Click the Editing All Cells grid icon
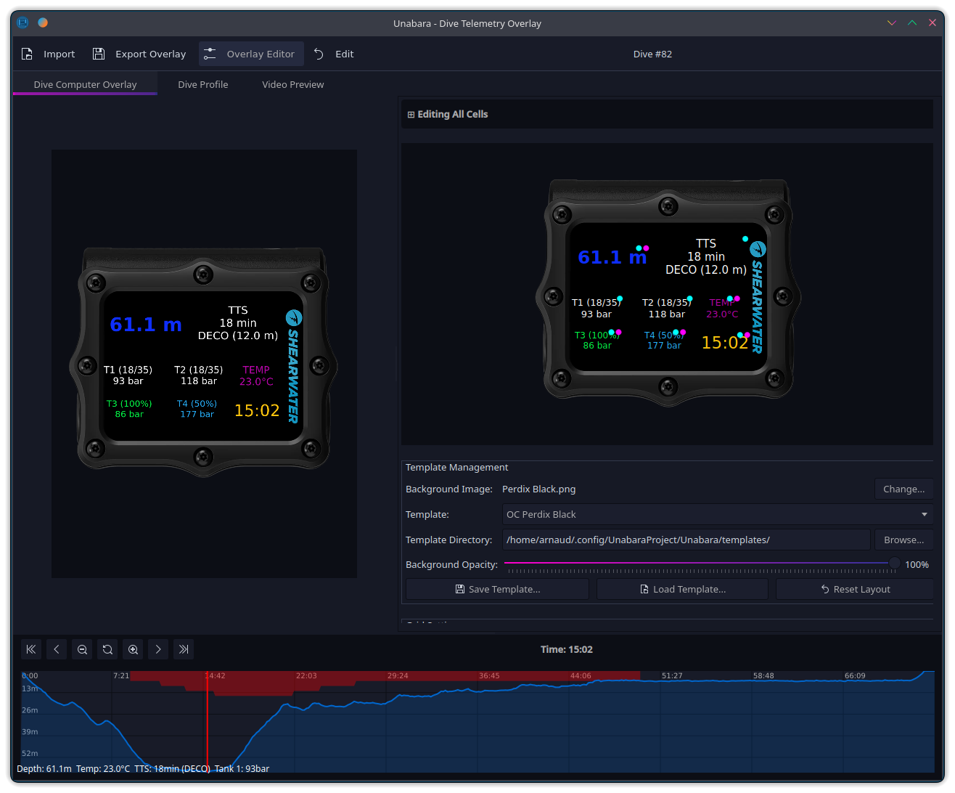Viewport: 955px width, 793px height. pos(411,115)
